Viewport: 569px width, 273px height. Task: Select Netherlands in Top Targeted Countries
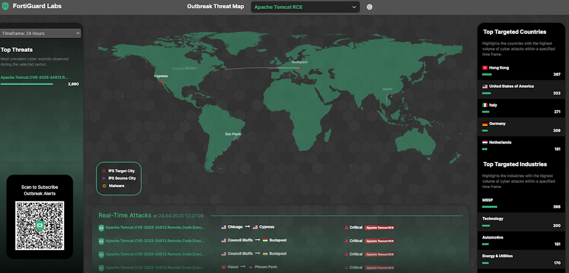(521, 145)
